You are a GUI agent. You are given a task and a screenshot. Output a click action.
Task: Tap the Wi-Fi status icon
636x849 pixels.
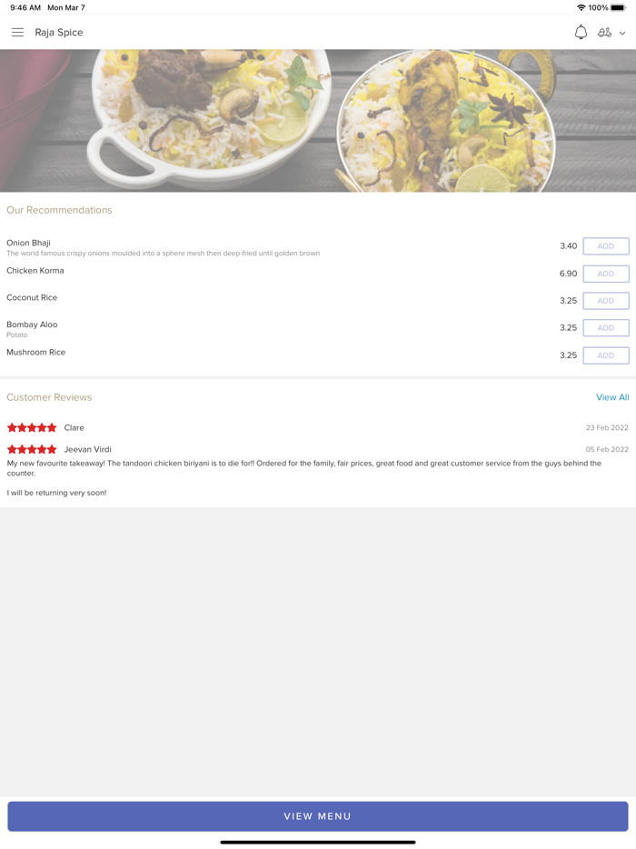pos(581,7)
